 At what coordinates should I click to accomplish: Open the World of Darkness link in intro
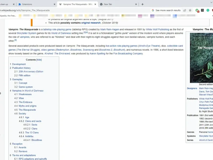click(61, 33)
